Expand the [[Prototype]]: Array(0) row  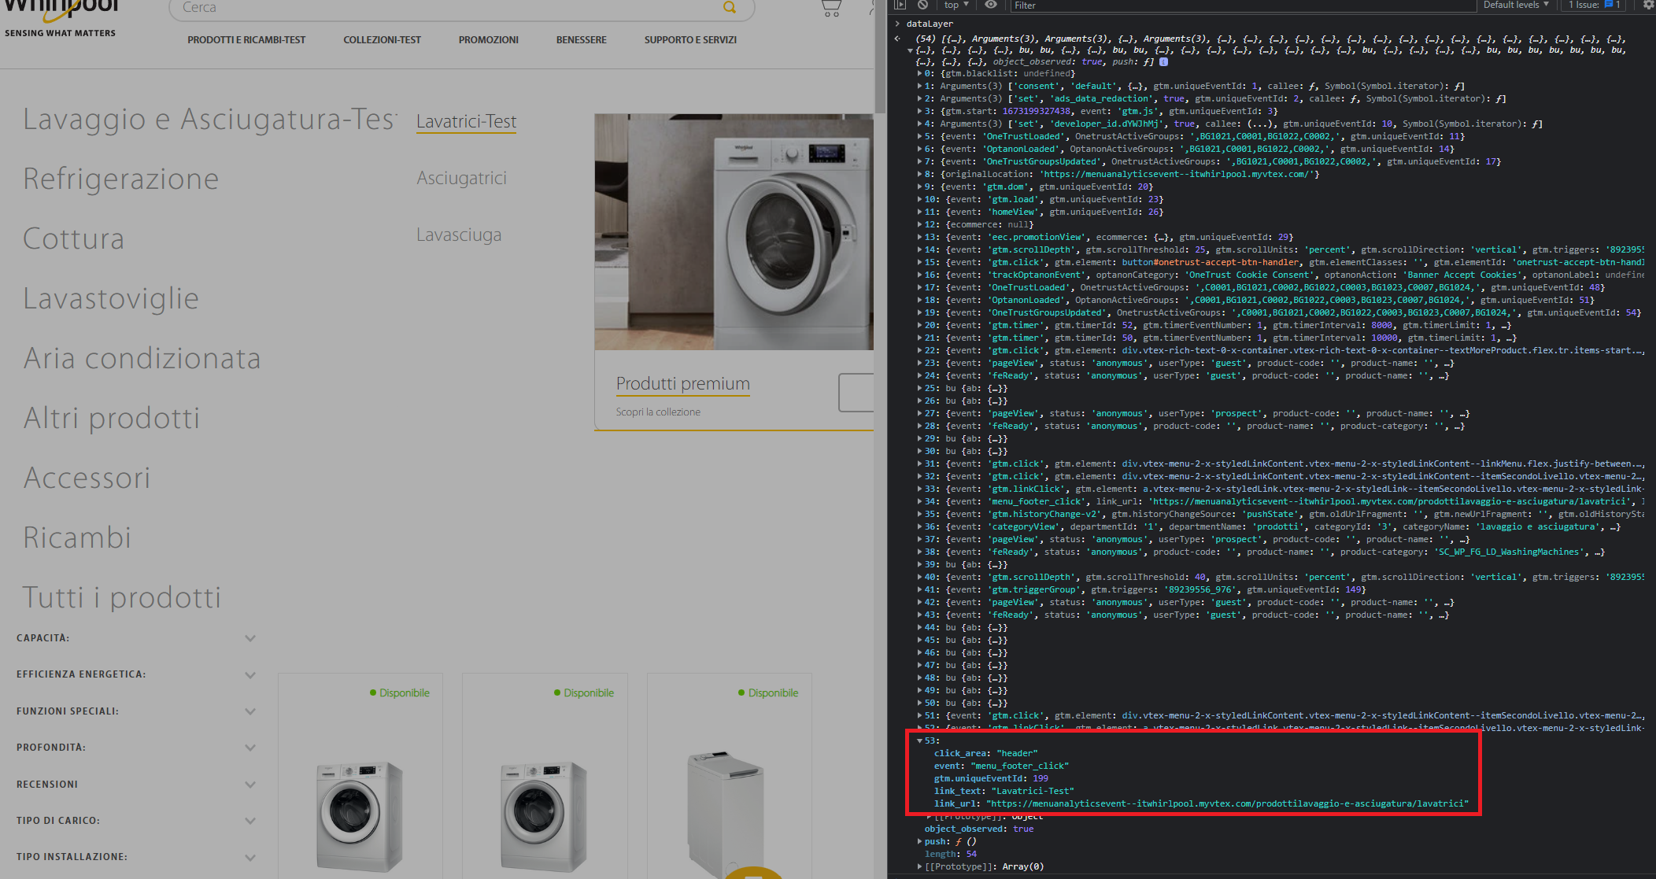point(919,867)
